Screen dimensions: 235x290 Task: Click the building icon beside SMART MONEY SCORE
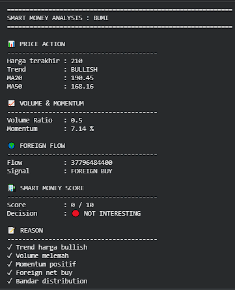12,188
